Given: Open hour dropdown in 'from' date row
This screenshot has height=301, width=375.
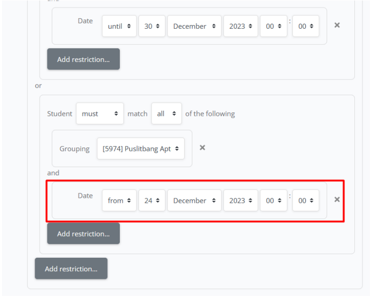Looking at the screenshot, I should click(x=274, y=200).
